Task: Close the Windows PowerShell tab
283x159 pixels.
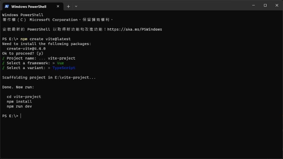Action: click(58, 6)
